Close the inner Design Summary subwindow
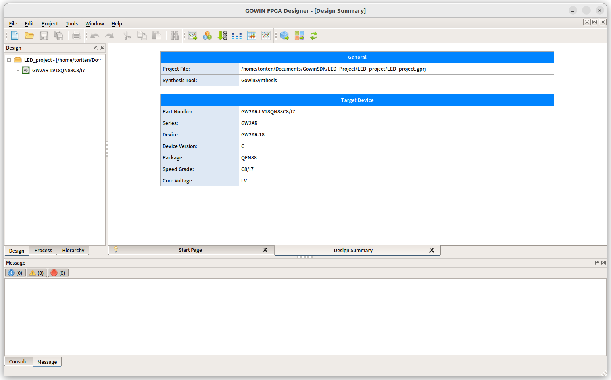611x380 pixels. (x=603, y=22)
